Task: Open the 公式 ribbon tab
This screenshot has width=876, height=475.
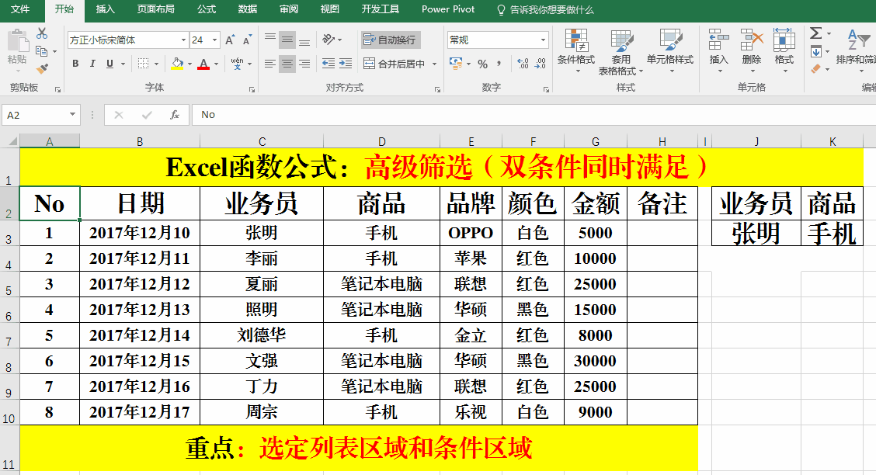Action: (x=207, y=9)
